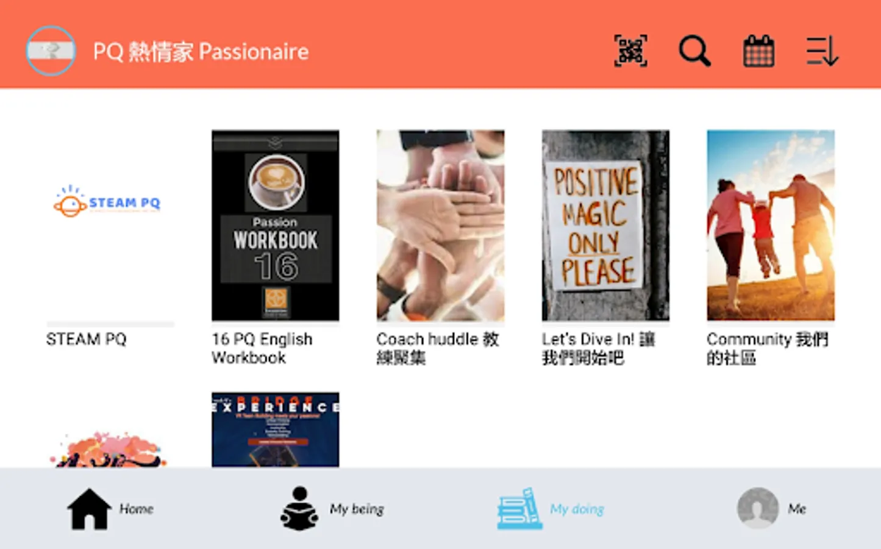
Task: Switch to the Home tab label
Action: (137, 509)
